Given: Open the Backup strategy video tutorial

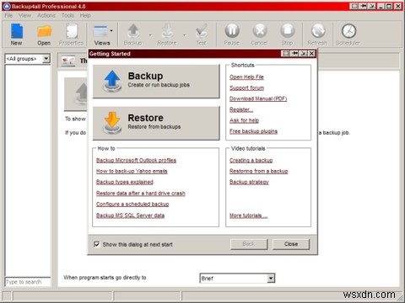Looking at the screenshot, I should point(249,182).
